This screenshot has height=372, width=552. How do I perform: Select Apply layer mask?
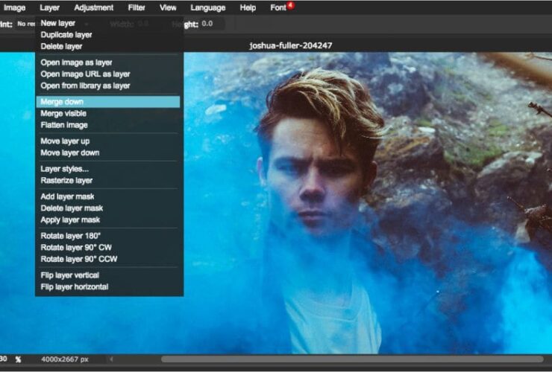point(107,220)
